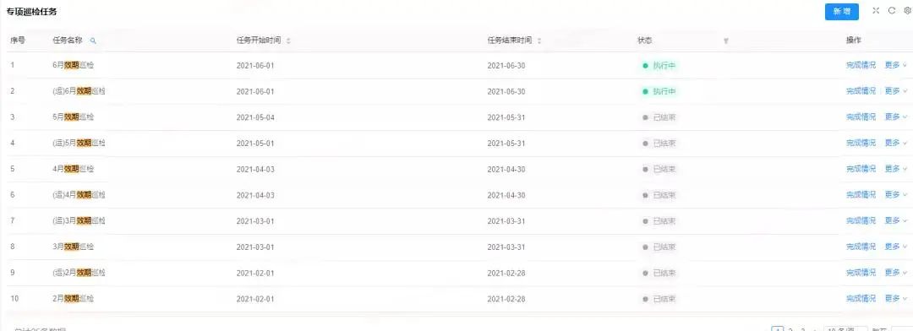Open 完成情况 for 3月效期巡检 row 8
Viewport: 913px width, 331px height.
[861, 247]
